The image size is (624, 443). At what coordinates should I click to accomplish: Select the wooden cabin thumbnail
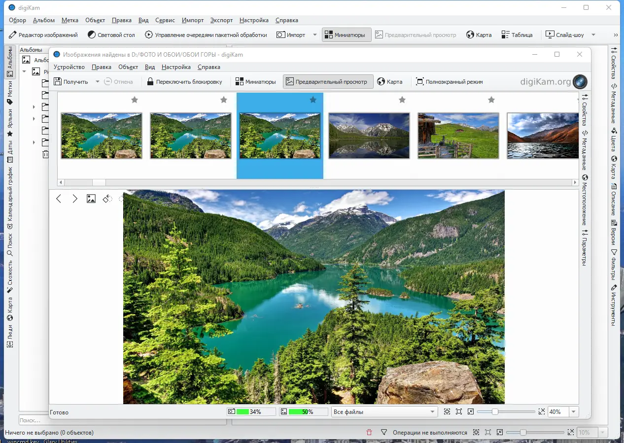click(458, 136)
